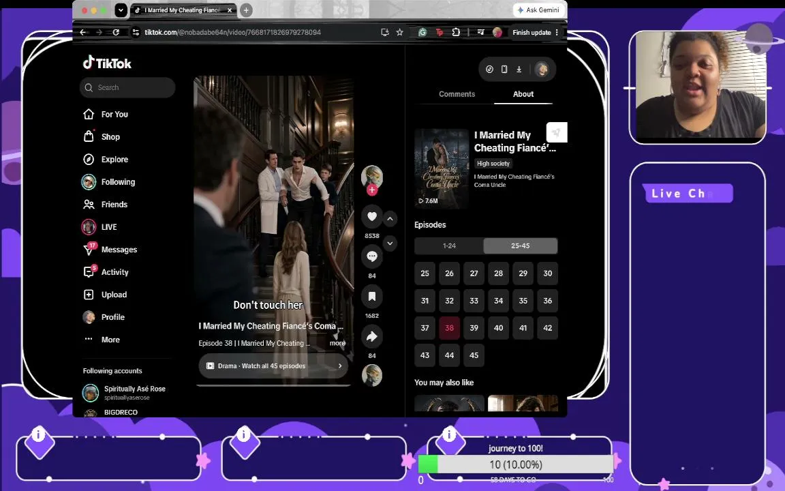
Task: Play episode 38
Action: pyautogui.click(x=449, y=327)
